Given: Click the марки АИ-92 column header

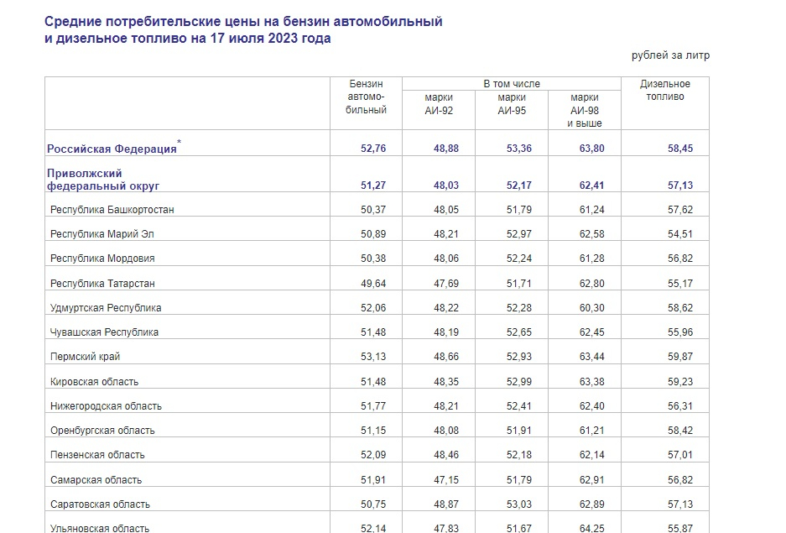Looking at the screenshot, I should click(439, 104).
